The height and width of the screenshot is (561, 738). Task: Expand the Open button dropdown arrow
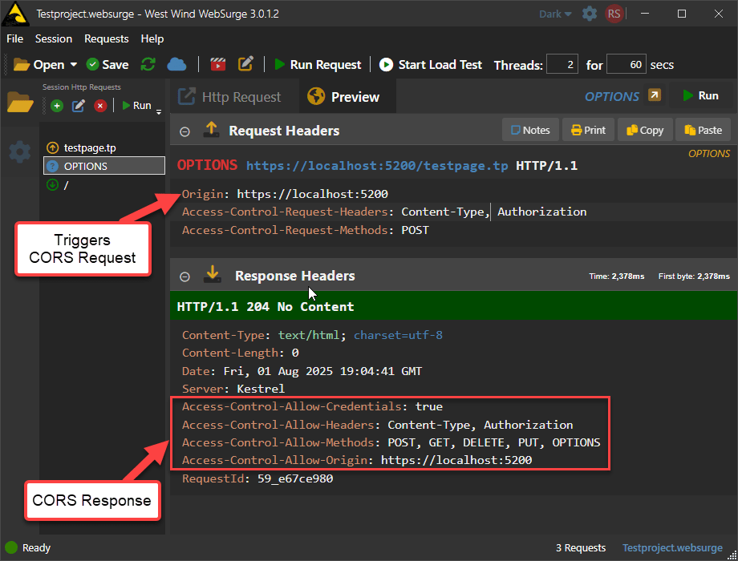[x=74, y=65]
